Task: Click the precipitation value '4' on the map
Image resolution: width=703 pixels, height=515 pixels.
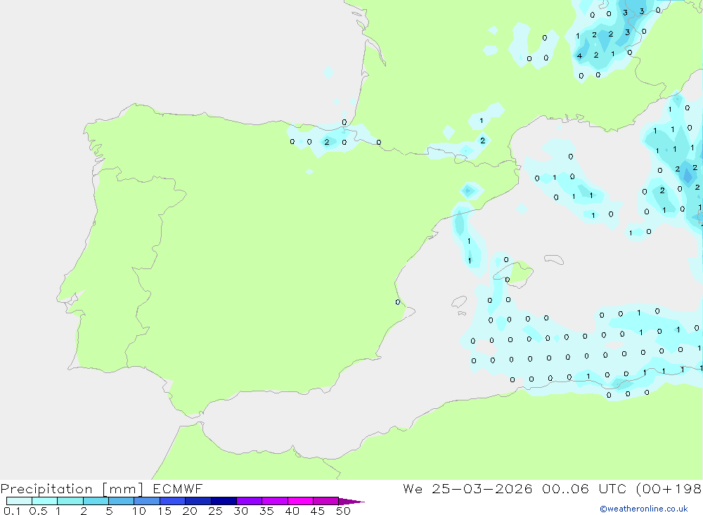Action: click(x=579, y=56)
